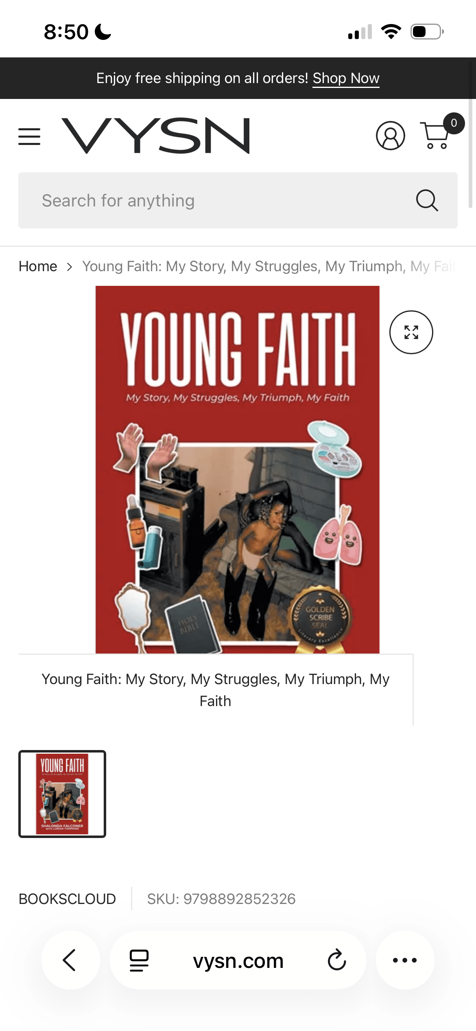
Task: Open the hamburger navigation menu
Action: [29, 136]
